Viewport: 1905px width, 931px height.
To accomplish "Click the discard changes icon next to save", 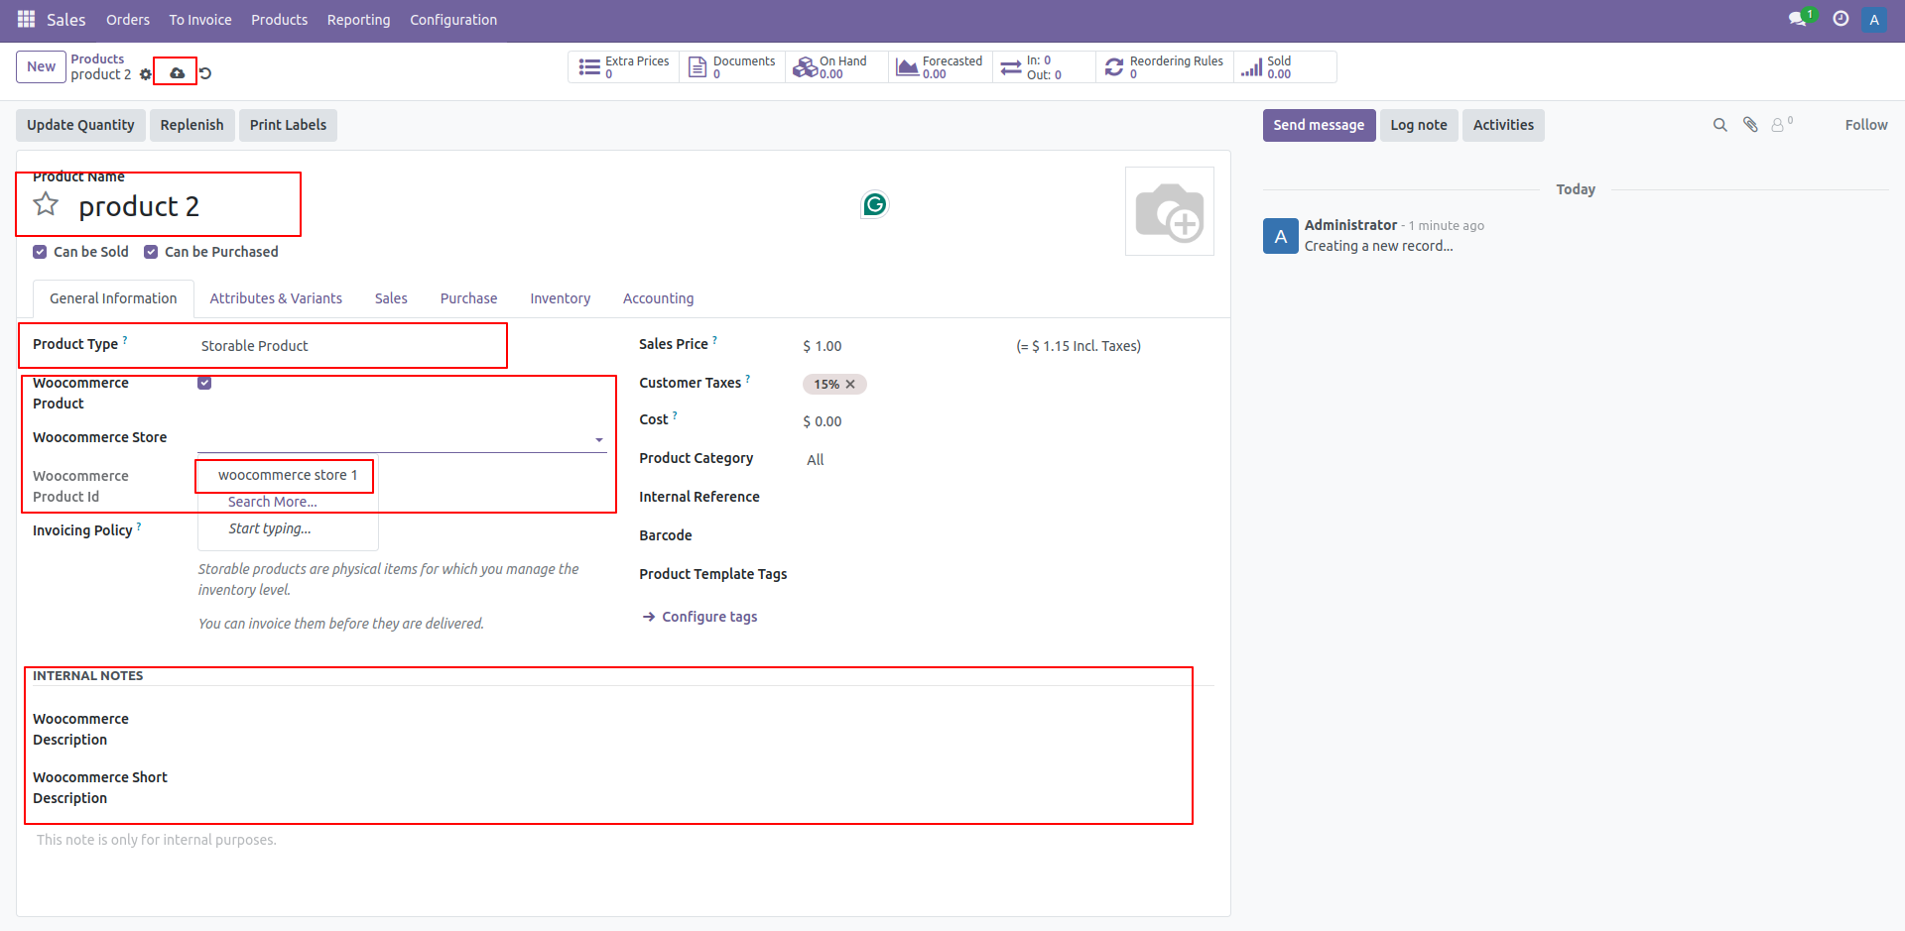I will point(205,71).
